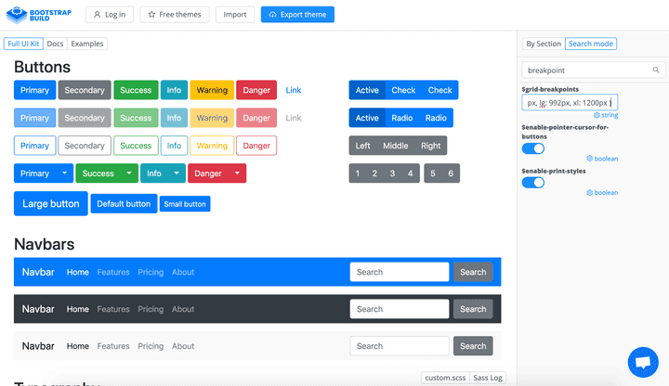The width and height of the screenshot is (669, 386).
Task: Click the solid Secondary button in top row
Action: pos(85,90)
